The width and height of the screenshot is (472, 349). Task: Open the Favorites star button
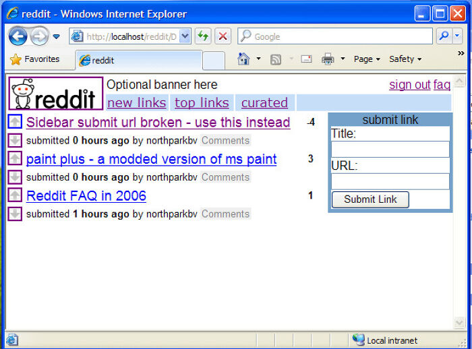[34, 59]
